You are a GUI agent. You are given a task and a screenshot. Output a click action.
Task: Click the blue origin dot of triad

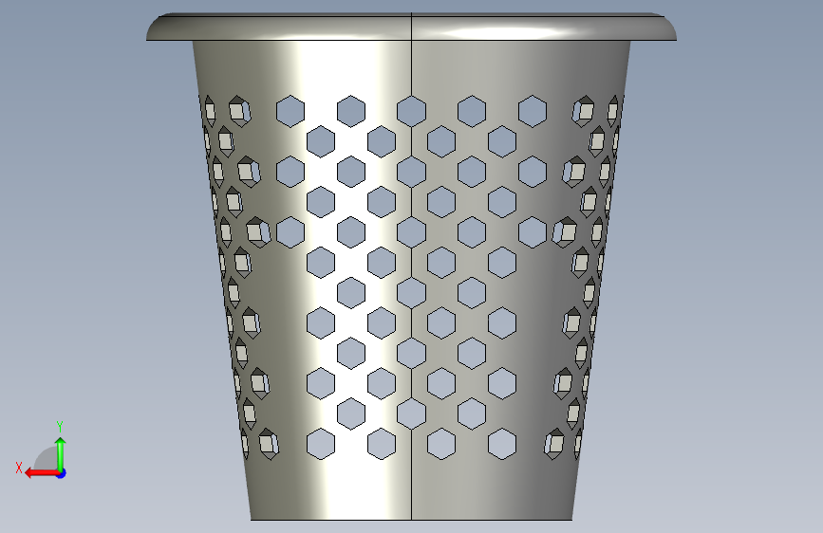pyautogui.click(x=62, y=473)
